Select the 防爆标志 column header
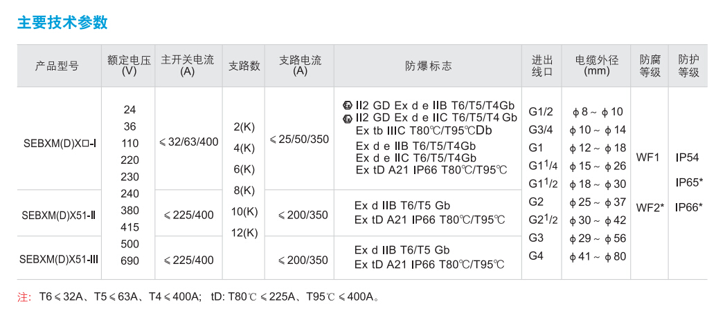The height and width of the screenshot is (324, 725). pos(428,66)
